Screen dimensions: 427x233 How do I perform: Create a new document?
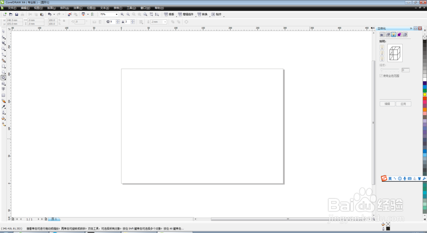[5, 14]
